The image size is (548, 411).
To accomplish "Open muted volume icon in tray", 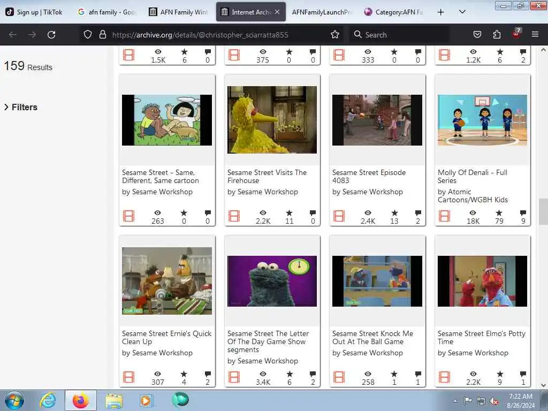I will pyautogui.click(x=494, y=401).
